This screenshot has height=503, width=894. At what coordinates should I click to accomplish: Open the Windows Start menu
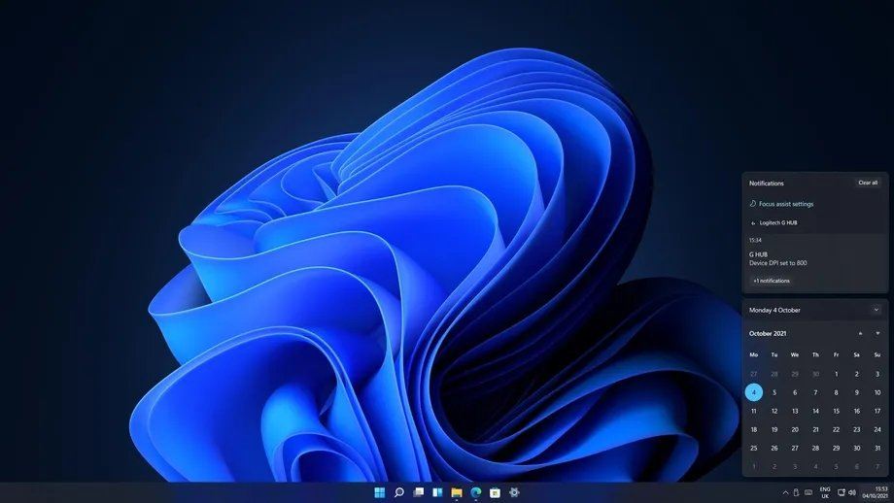380,492
